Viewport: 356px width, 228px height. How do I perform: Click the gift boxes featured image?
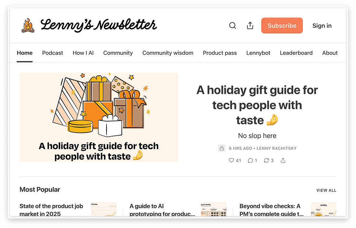coord(99,117)
